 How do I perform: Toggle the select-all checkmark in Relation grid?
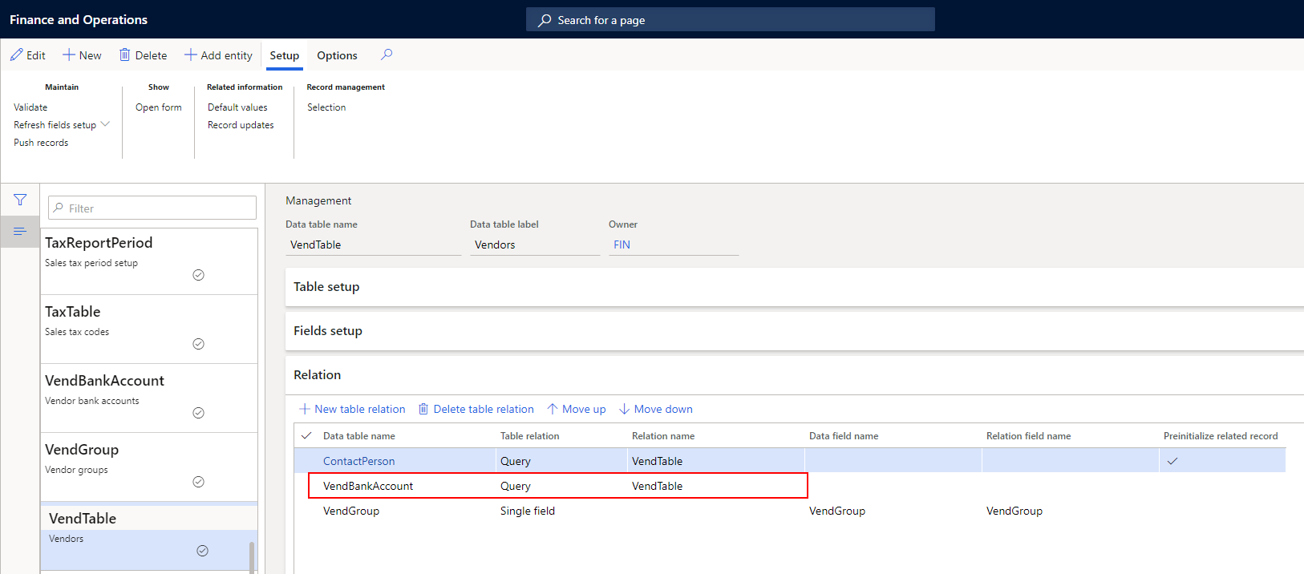(306, 436)
